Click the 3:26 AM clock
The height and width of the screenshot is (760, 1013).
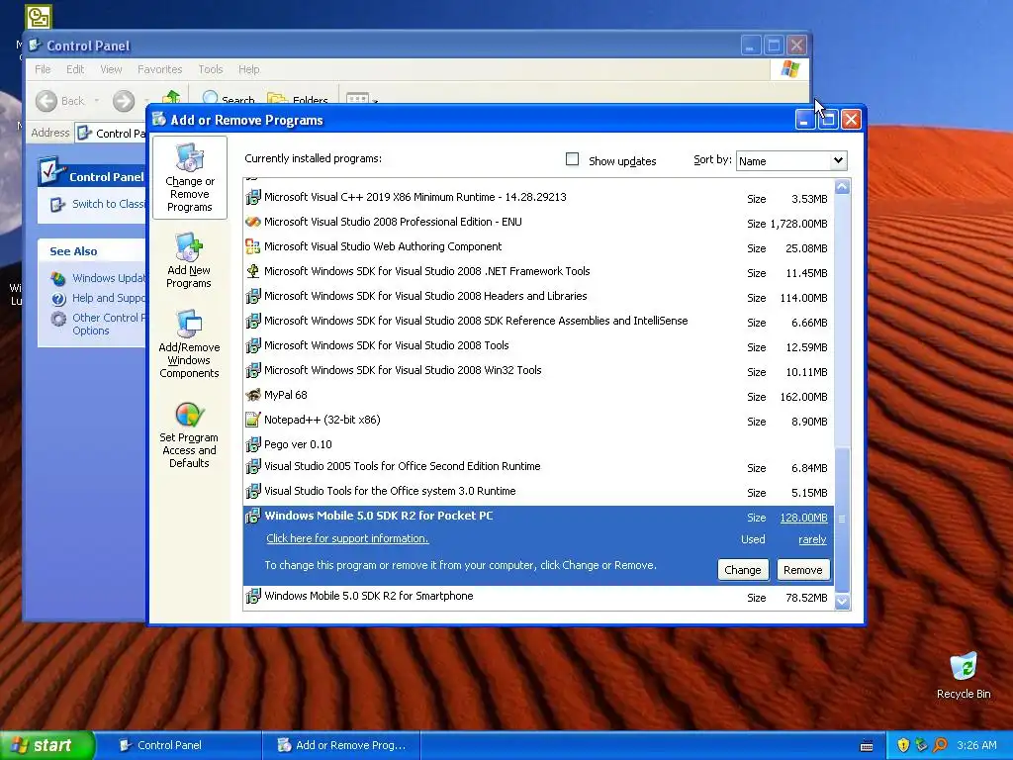(976, 745)
